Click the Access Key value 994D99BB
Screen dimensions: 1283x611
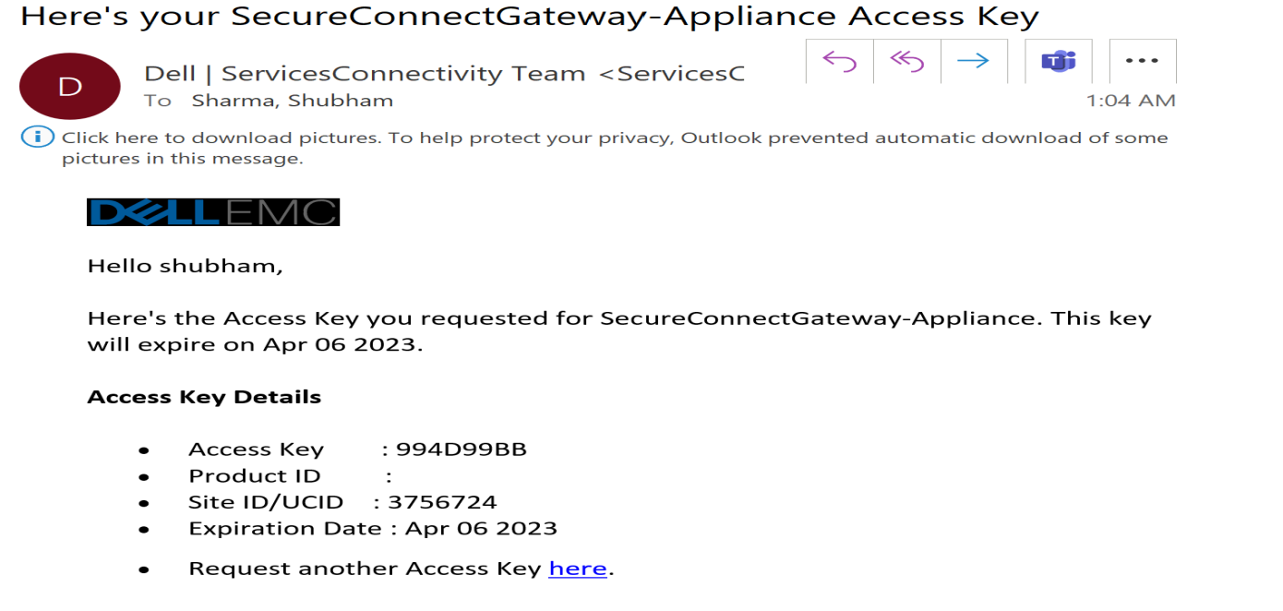461,449
